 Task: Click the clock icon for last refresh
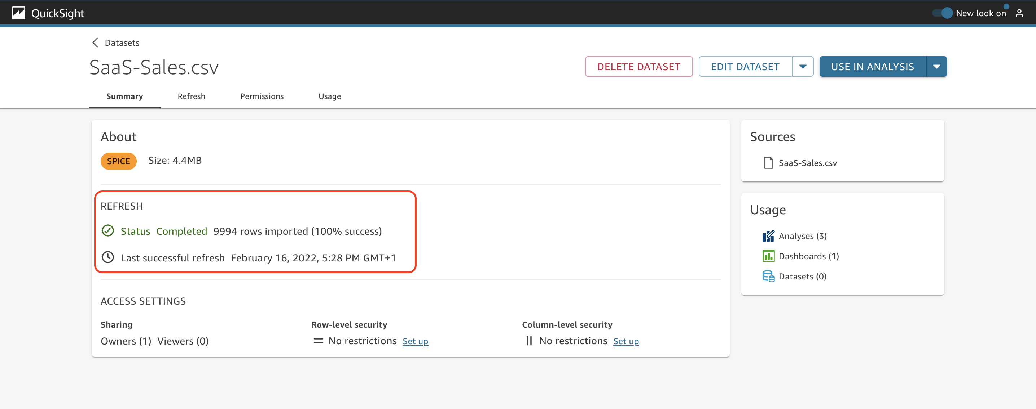[x=108, y=257]
